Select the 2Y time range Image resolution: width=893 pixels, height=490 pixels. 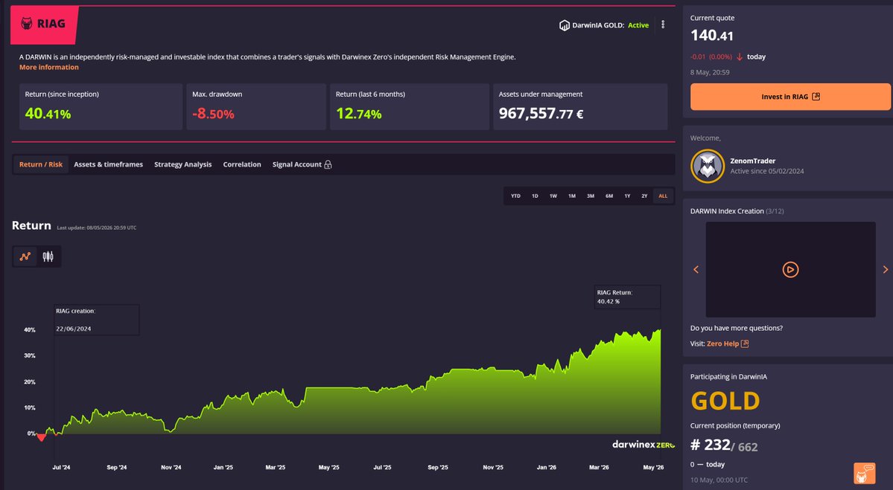[644, 196]
